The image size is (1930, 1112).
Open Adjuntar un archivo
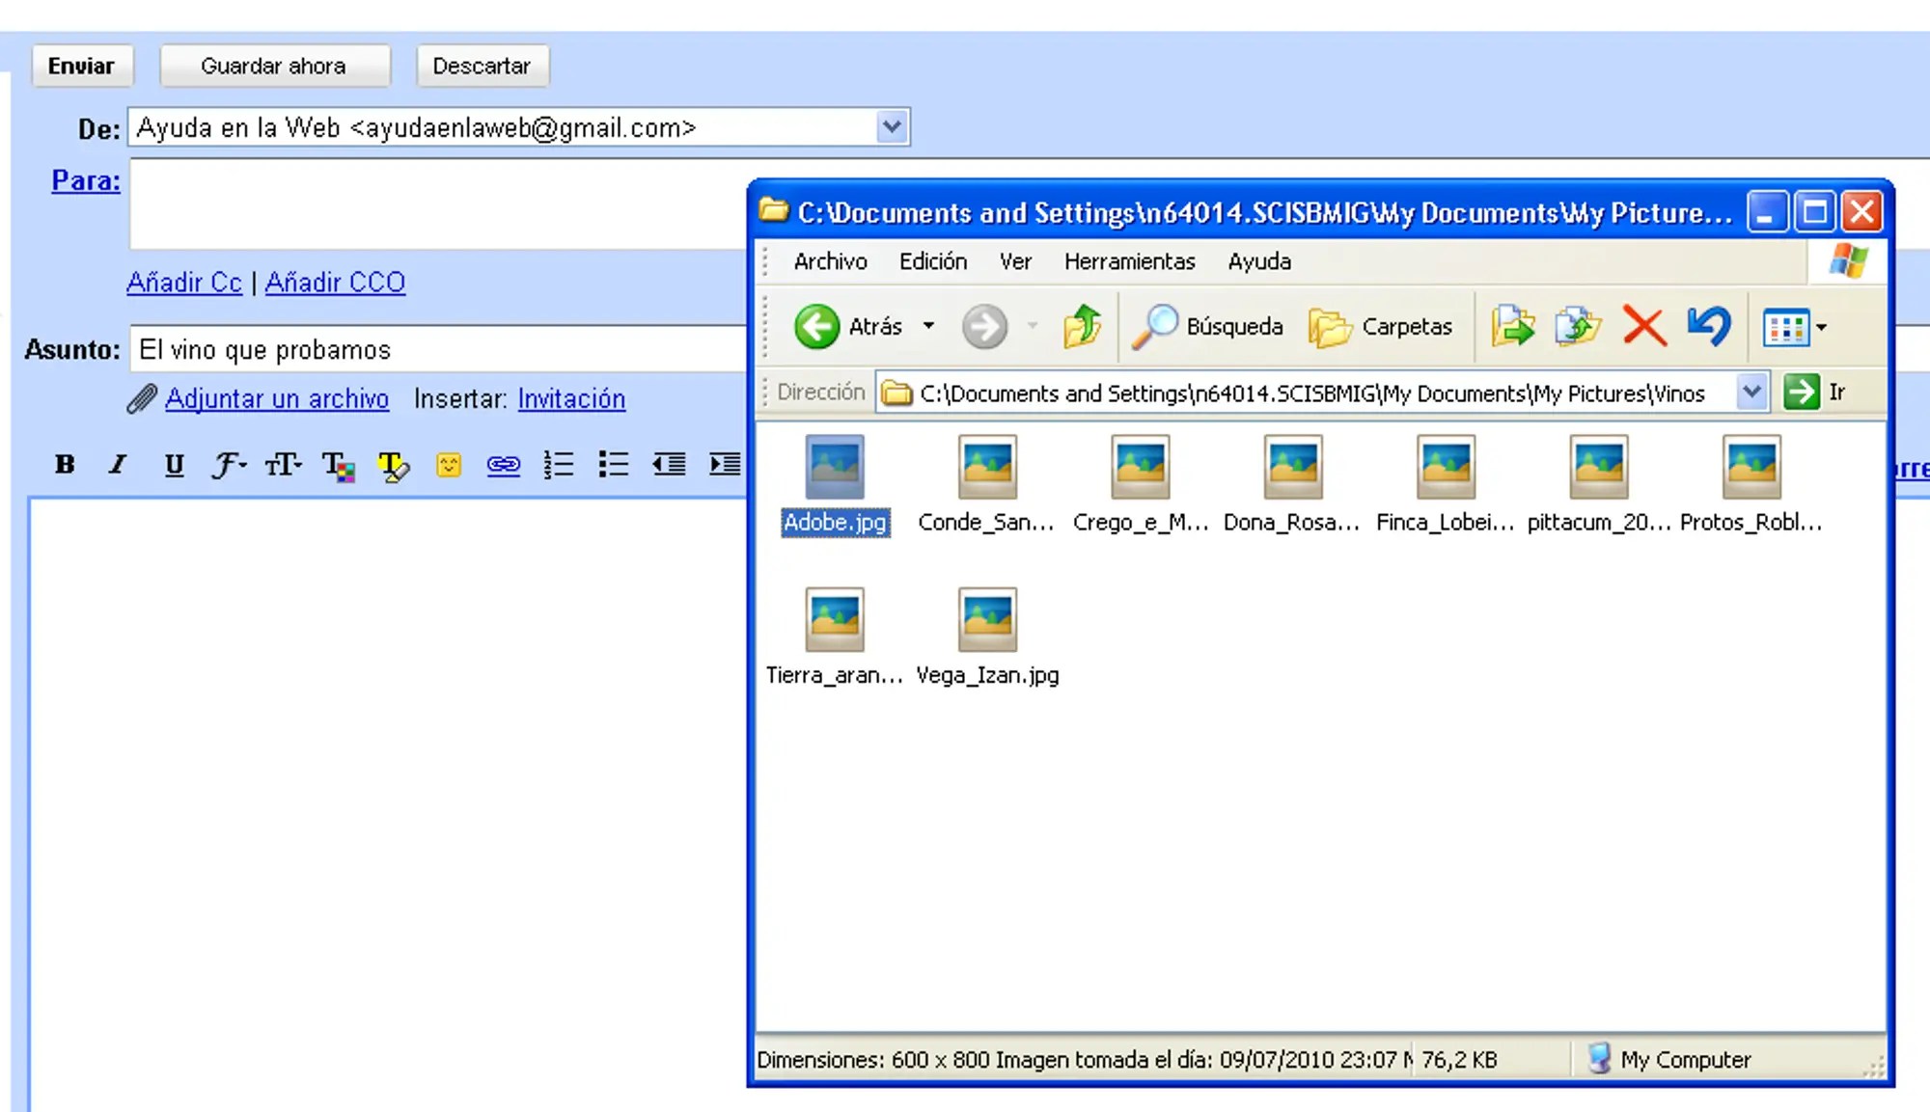[277, 398]
